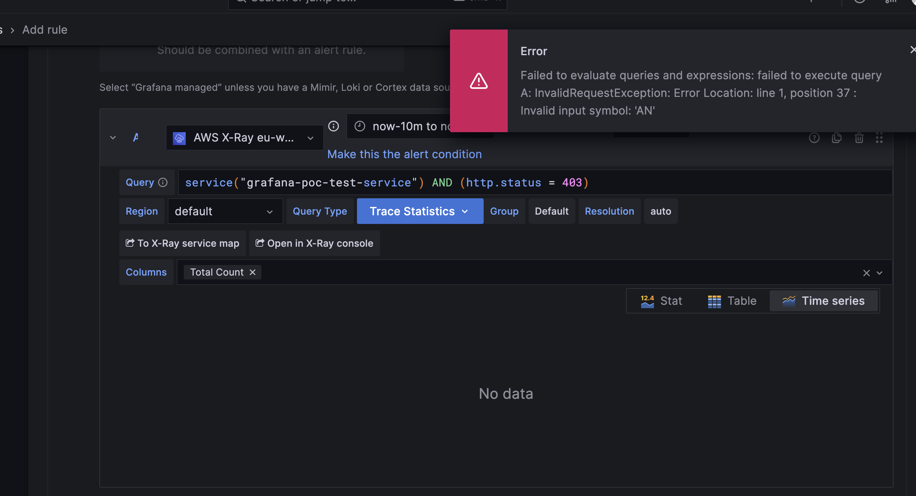Click the Table visualization icon
Viewport: 916px width, 496px height.
(714, 301)
